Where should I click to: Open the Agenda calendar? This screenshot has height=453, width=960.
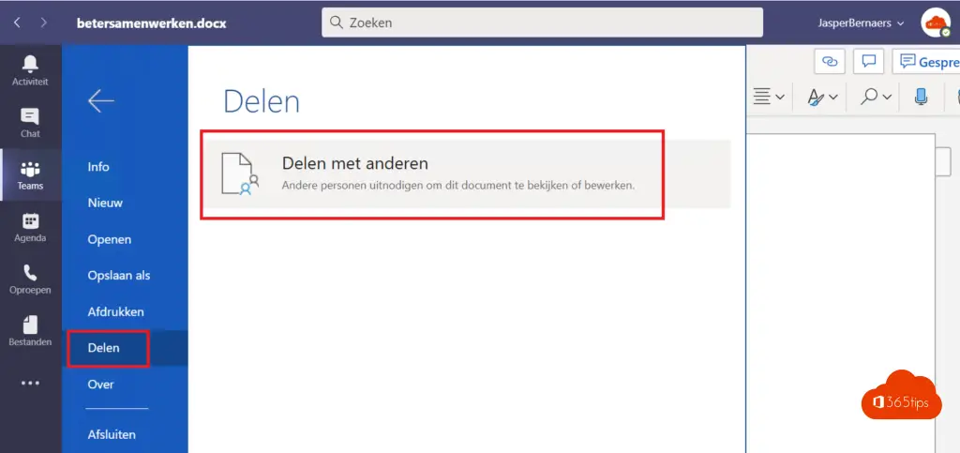[x=30, y=227]
